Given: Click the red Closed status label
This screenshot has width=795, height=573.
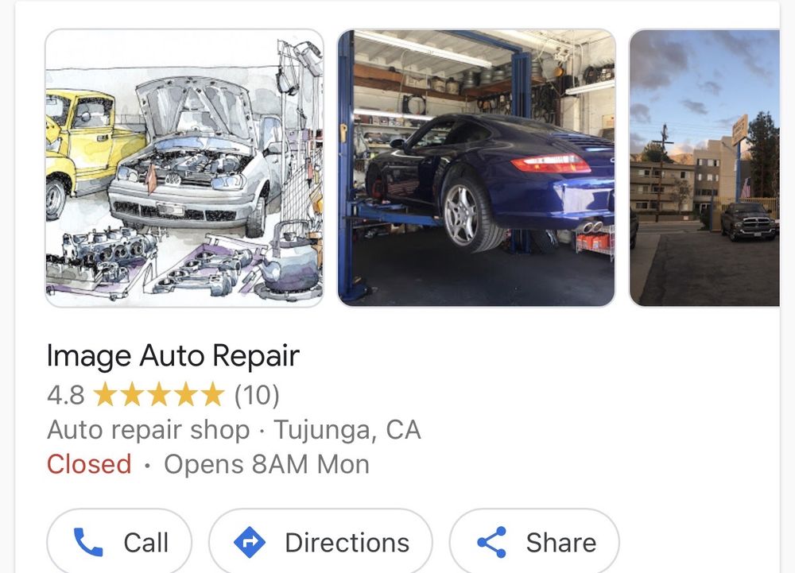Looking at the screenshot, I should (x=89, y=465).
